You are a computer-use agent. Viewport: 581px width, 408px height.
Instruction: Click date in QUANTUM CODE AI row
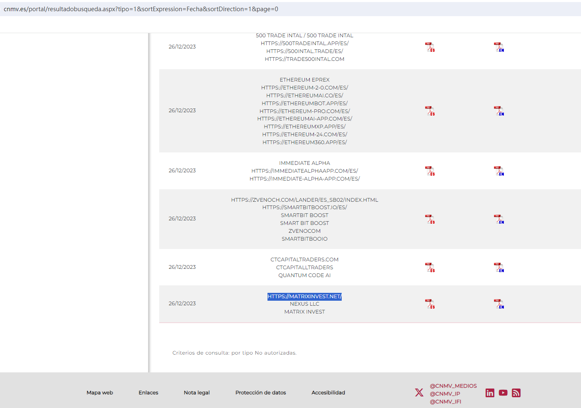point(182,267)
